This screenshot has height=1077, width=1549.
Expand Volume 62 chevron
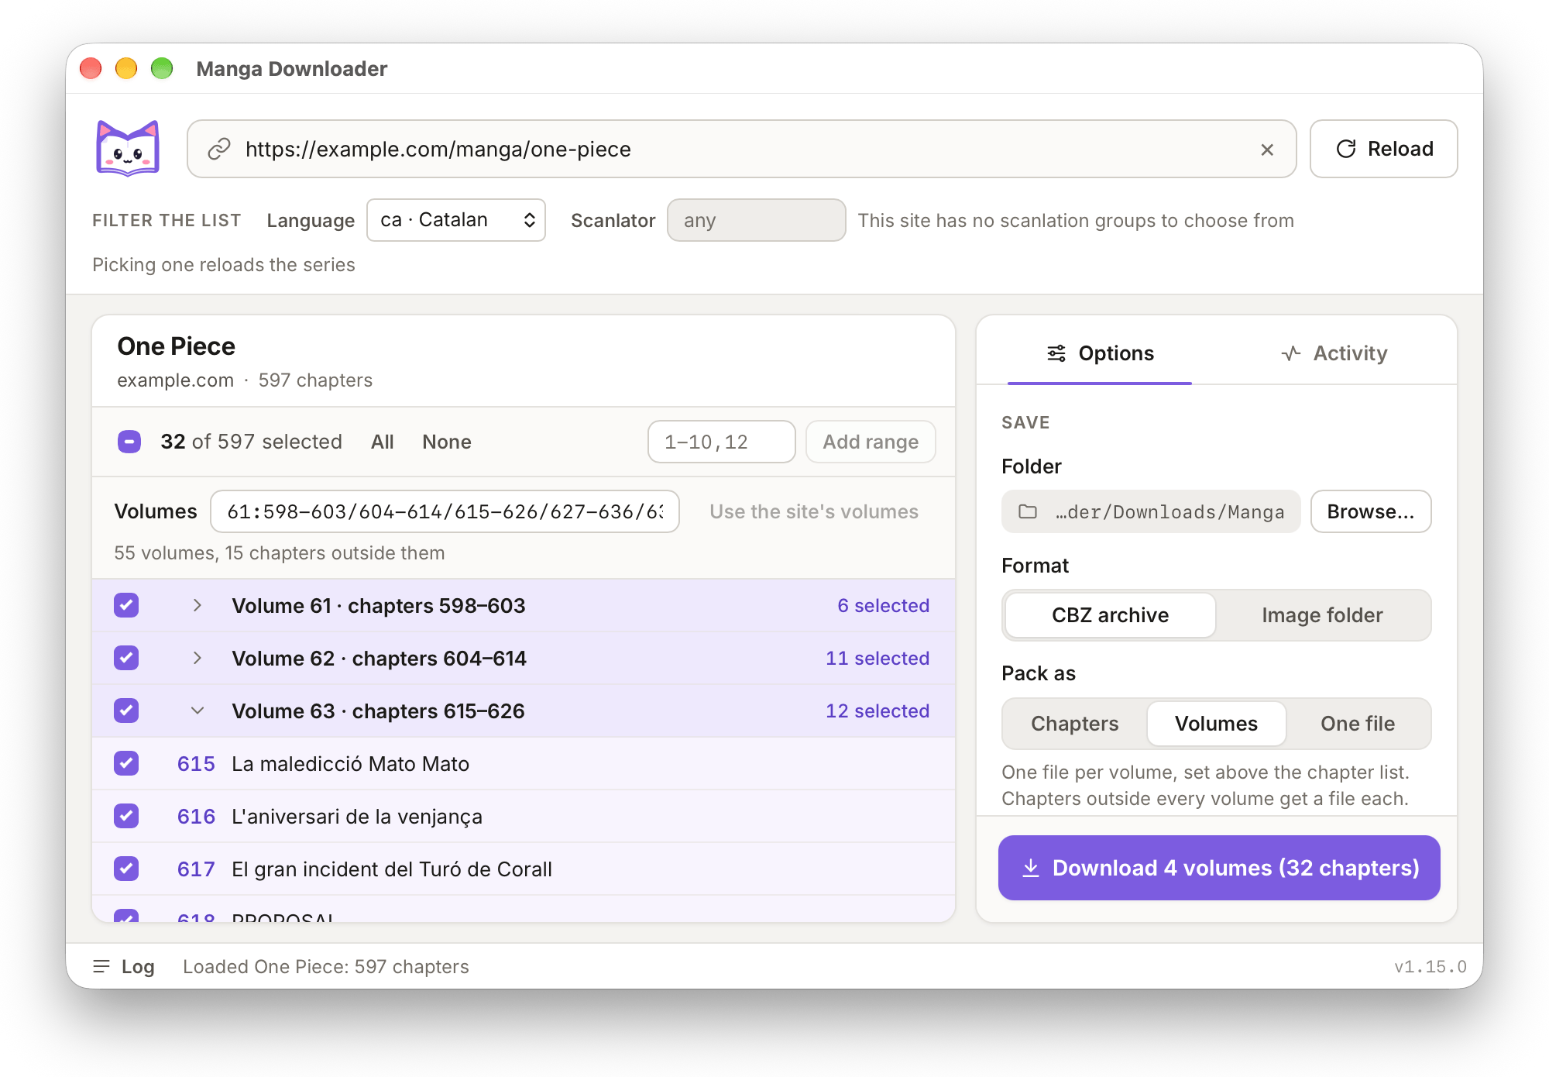click(197, 658)
